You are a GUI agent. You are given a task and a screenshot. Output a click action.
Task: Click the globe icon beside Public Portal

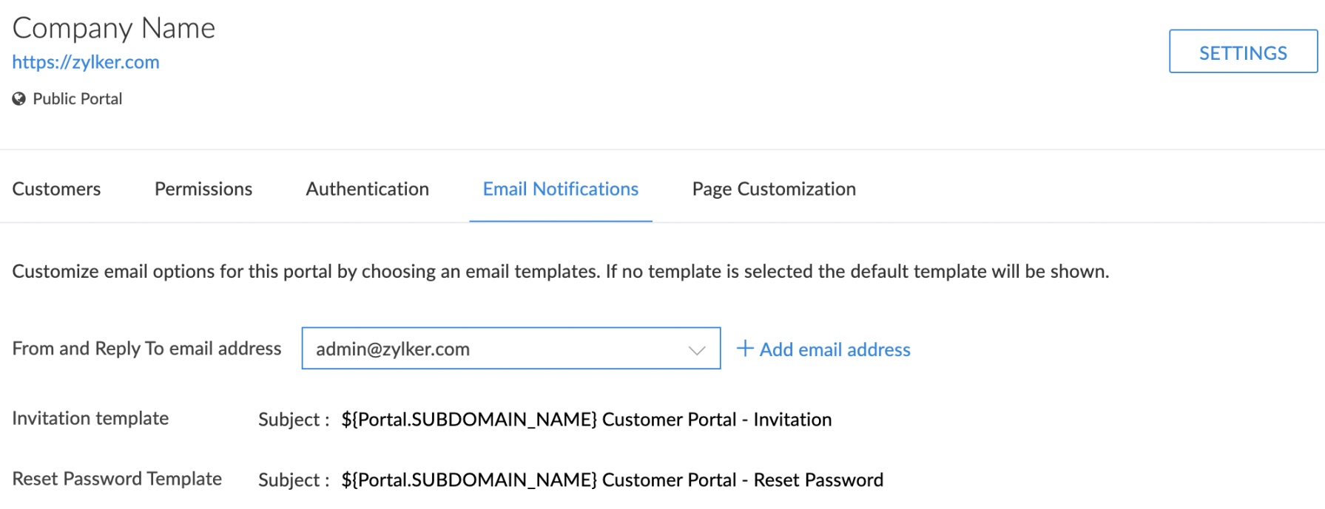point(19,99)
